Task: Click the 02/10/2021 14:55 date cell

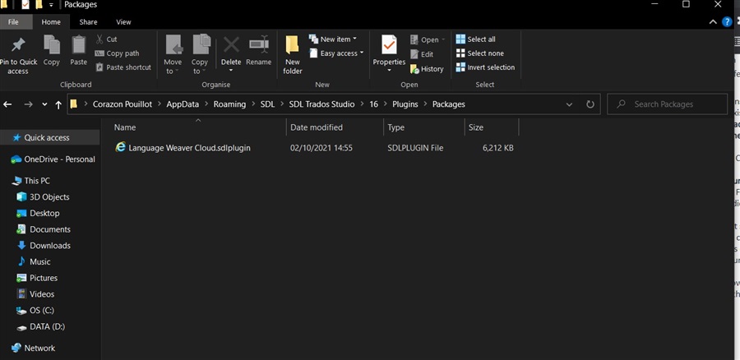Action: click(321, 148)
